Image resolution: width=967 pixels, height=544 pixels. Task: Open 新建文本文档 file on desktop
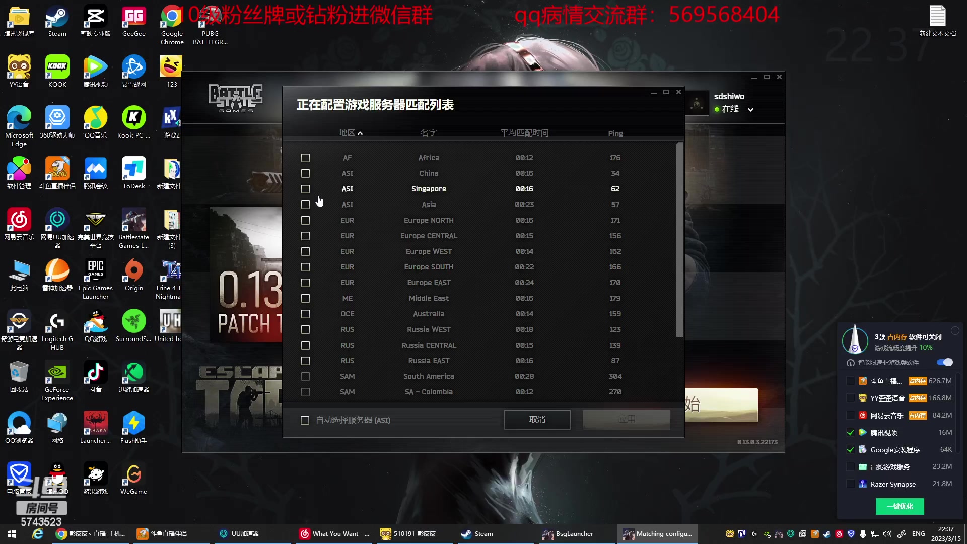[x=937, y=21]
